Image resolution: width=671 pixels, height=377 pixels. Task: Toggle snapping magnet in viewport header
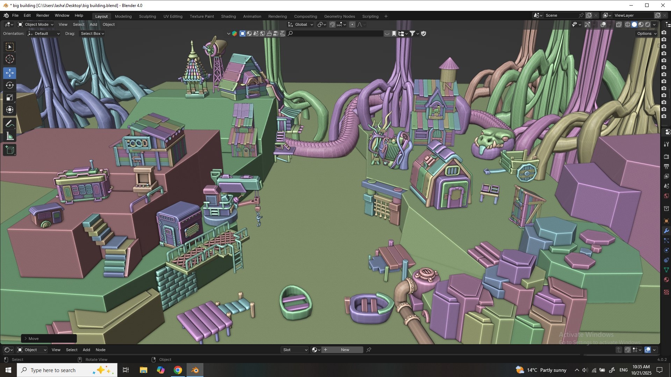332,24
